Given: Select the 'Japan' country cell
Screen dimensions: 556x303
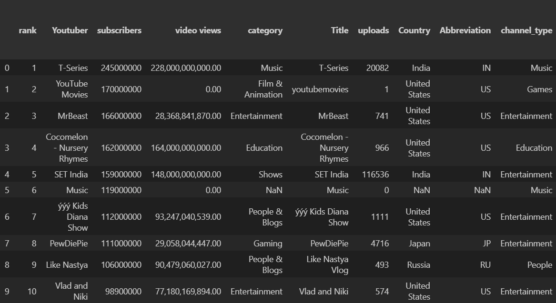Looking at the screenshot, I should coord(419,244).
